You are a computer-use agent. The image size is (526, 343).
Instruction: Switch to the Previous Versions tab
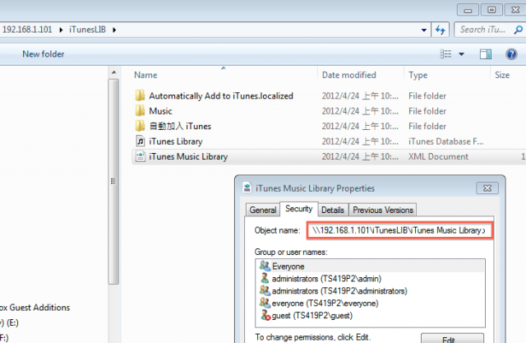(383, 210)
